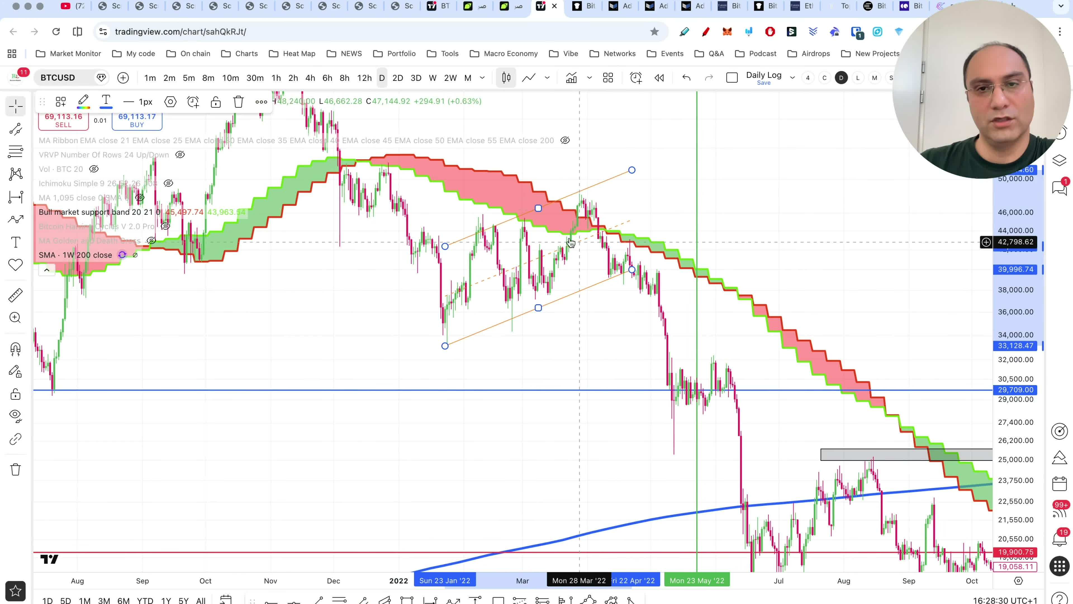The image size is (1073, 604).
Task: Unhide the Bitcoin Halving Cycles indicator
Action: pos(165,226)
